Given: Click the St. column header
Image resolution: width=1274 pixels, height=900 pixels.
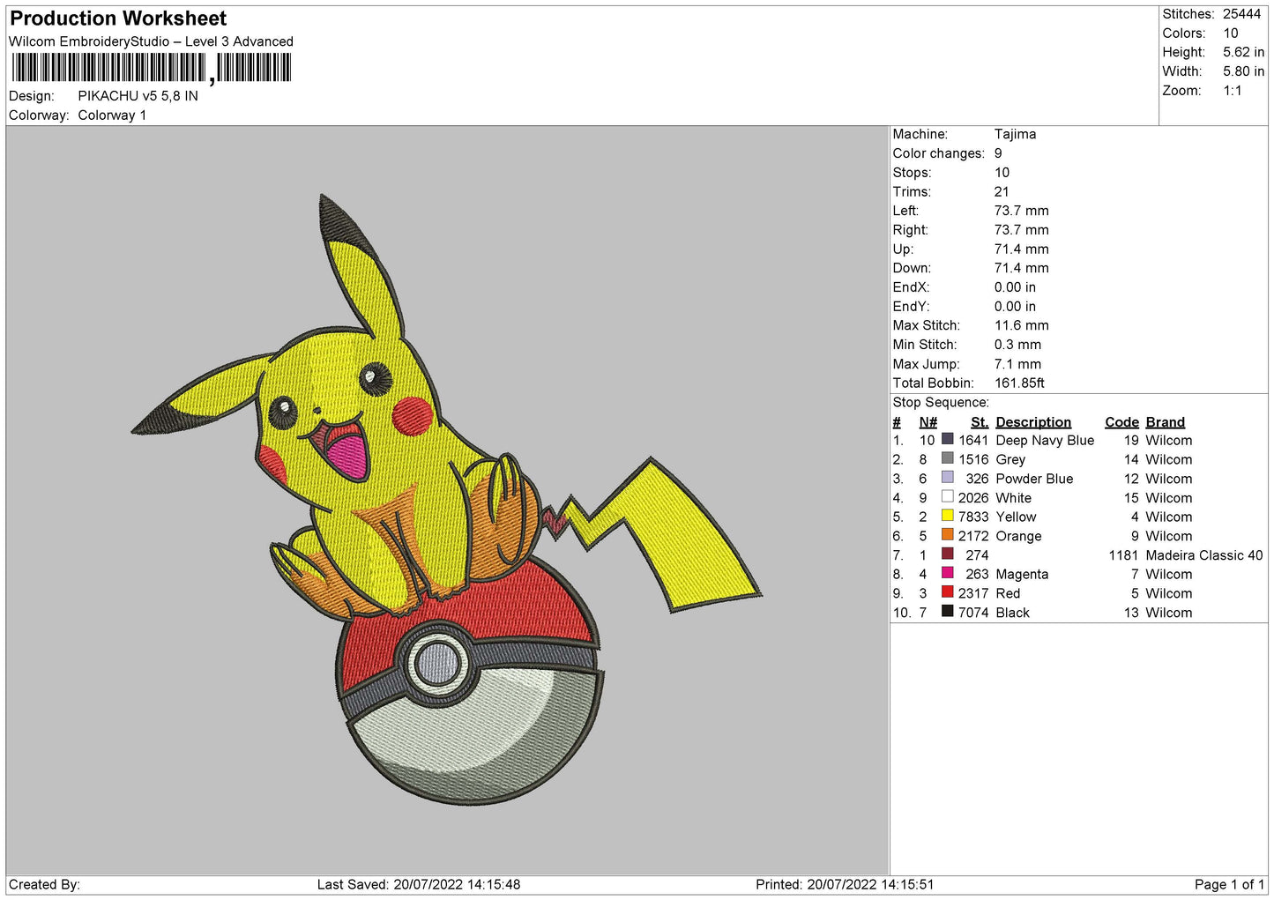Looking at the screenshot, I should tap(979, 422).
